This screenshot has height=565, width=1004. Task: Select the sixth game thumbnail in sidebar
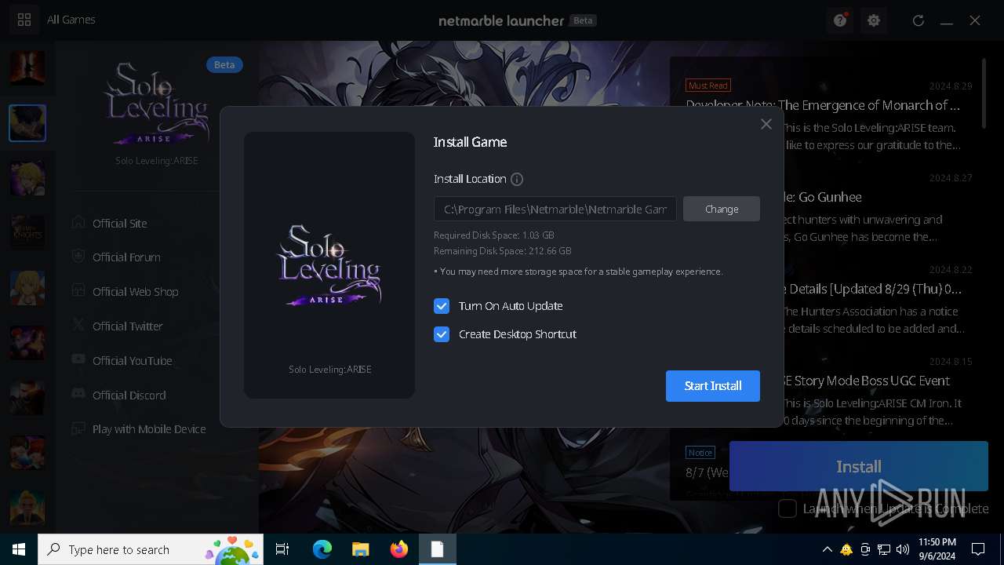27,343
